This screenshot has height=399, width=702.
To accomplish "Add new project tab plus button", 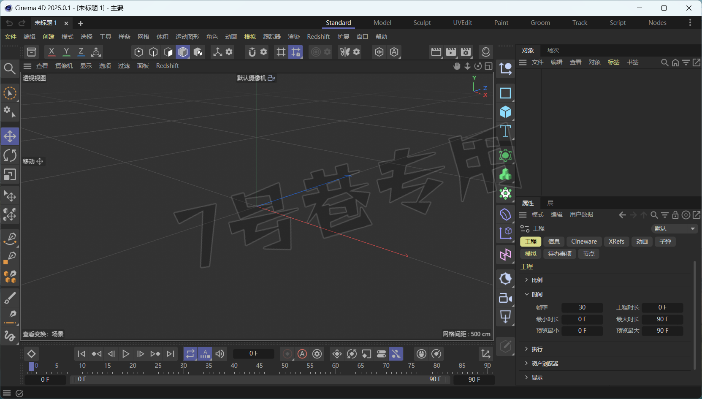I will [81, 23].
